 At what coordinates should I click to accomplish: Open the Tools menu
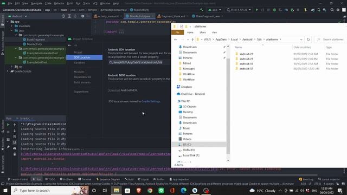87,3
